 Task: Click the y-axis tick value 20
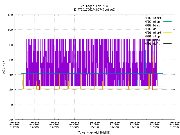point(11,90)
